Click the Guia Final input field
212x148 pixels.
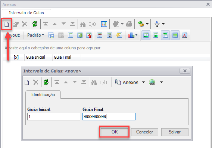tap(109, 117)
